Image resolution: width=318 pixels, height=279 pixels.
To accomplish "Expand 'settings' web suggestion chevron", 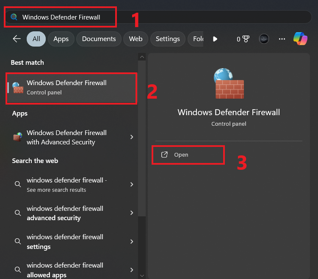I will click(x=132, y=241).
